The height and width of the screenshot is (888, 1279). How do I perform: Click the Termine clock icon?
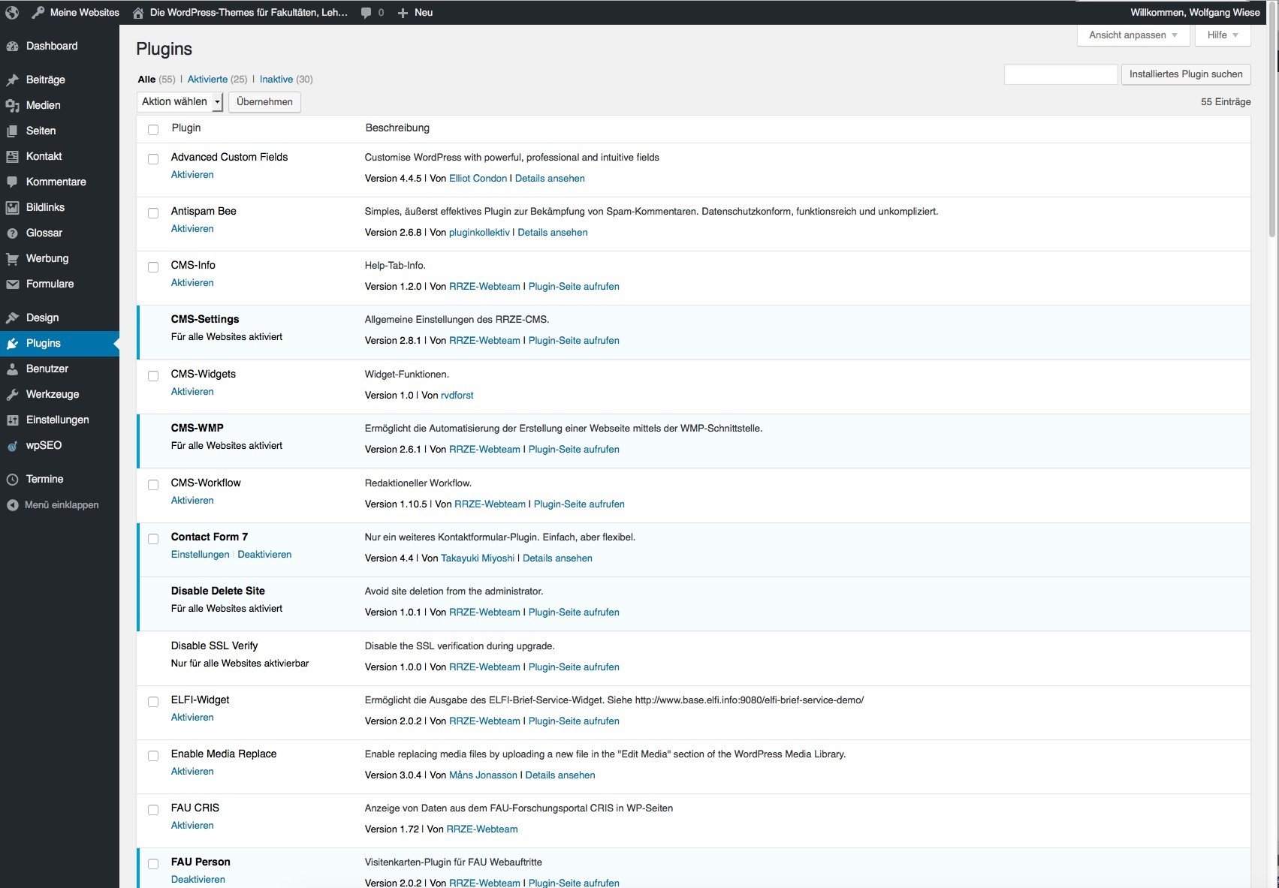pos(12,480)
